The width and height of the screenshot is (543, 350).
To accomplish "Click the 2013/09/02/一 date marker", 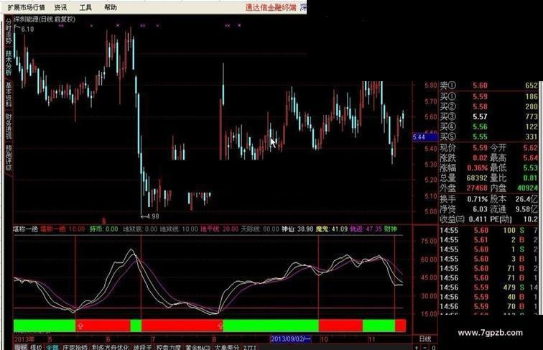I will (x=291, y=339).
